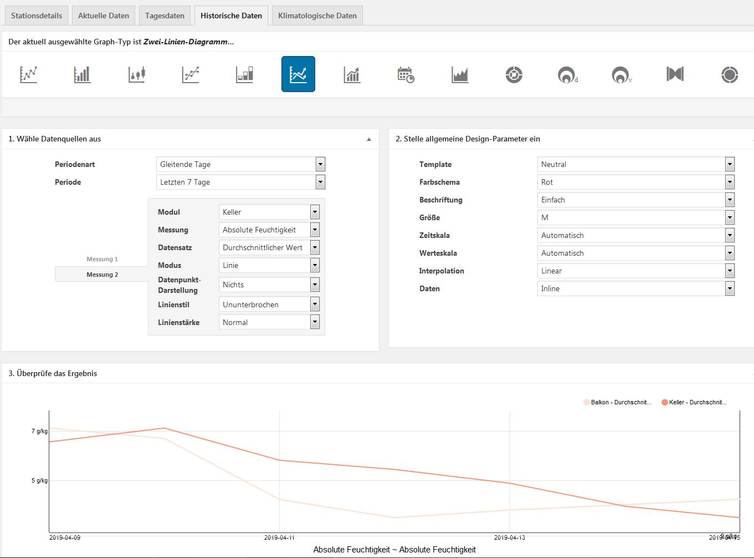Select the calendar chart type icon
Screen dimensions: 754x558
tap(406, 74)
